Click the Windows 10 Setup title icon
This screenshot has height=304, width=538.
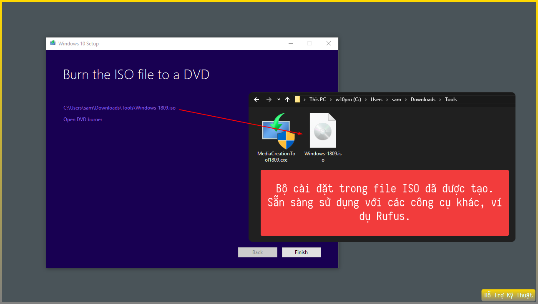[53, 43]
